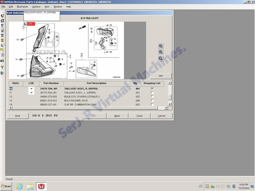Click the taillight illustration
Screen dimensions: 255x191
67,51
